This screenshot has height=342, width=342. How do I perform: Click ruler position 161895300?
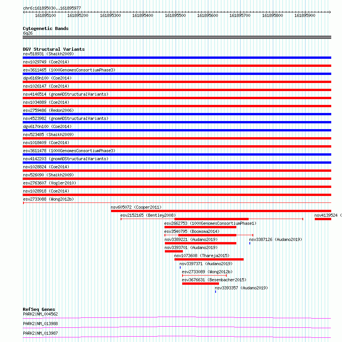110,15
